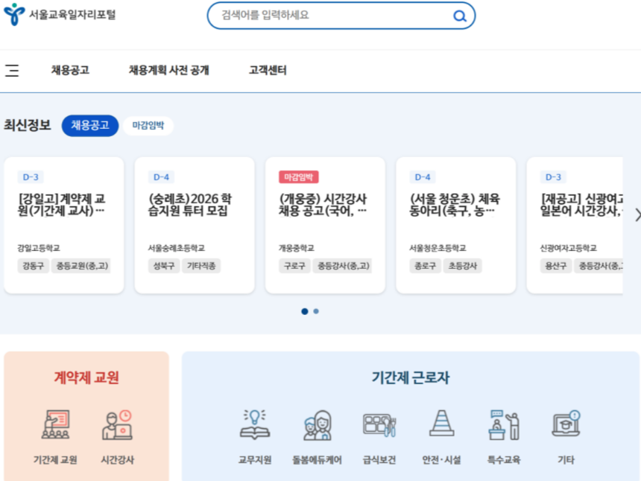Open the 시간강사 category icon
Screen dimensions: 641x481
pyautogui.click(x=117, y=424)
